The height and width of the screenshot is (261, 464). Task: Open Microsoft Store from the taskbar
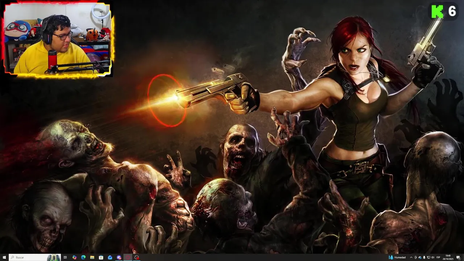[101, 257]
